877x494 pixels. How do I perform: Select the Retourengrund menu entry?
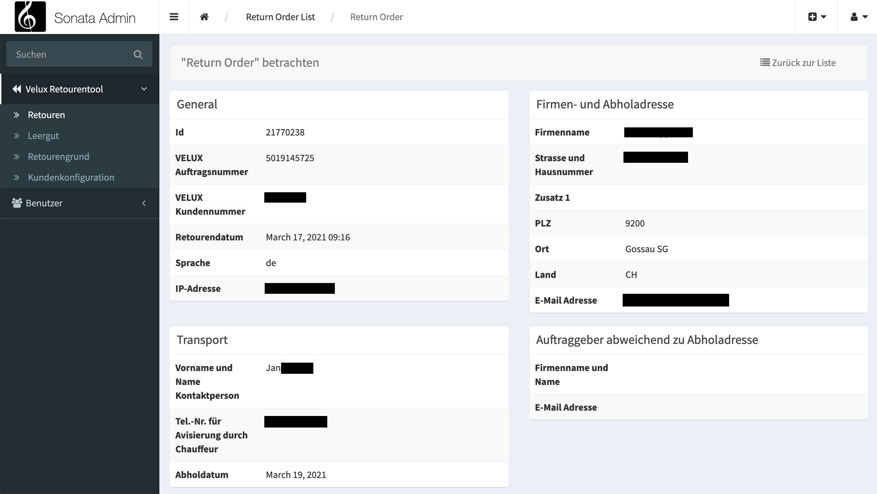click(x=59, y=156)
